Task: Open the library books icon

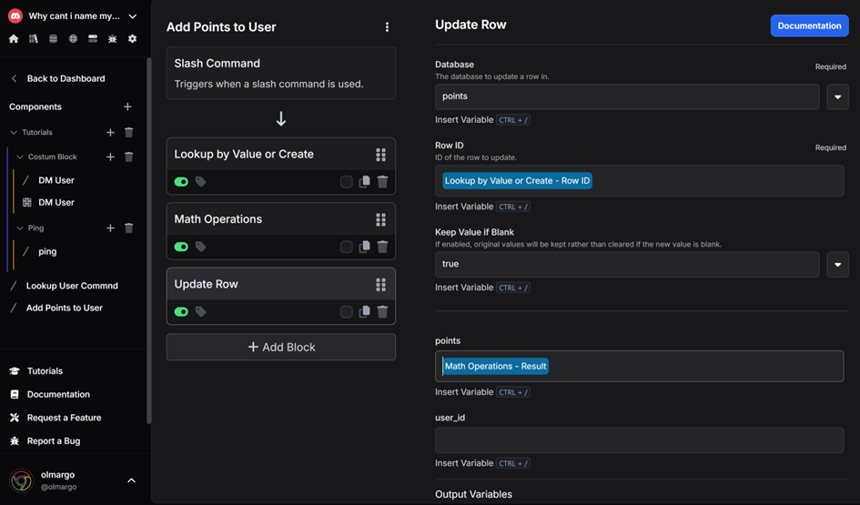Action: [x=34, y=39]
